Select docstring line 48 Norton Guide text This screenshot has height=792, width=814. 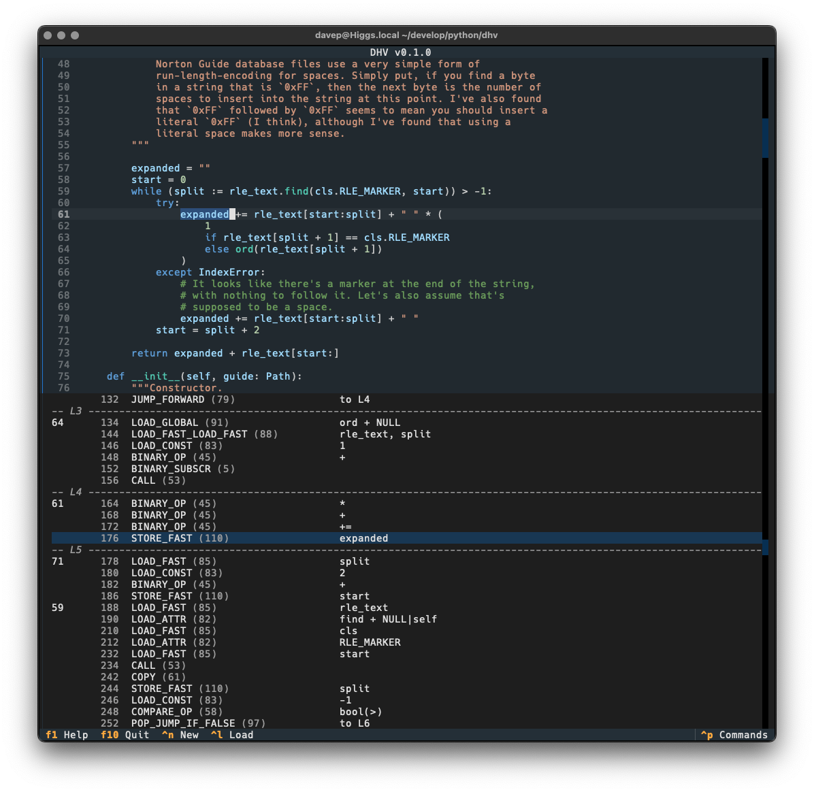(407, 64)
